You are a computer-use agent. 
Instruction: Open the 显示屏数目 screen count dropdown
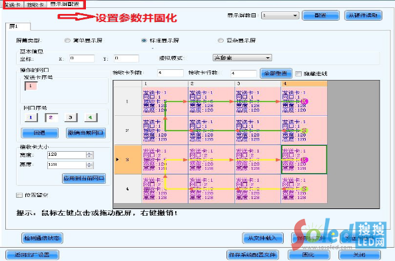coord(280,15)
